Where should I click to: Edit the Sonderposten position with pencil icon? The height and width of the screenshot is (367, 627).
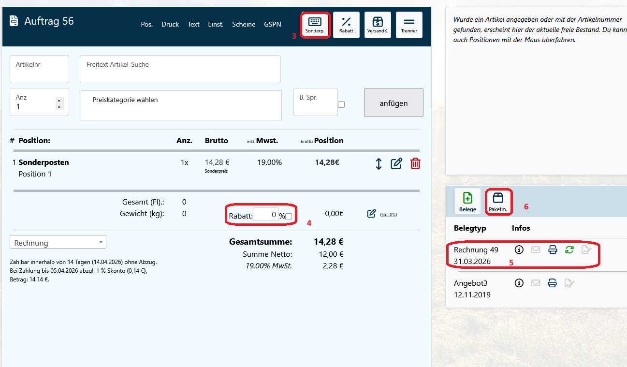[396, 164]
